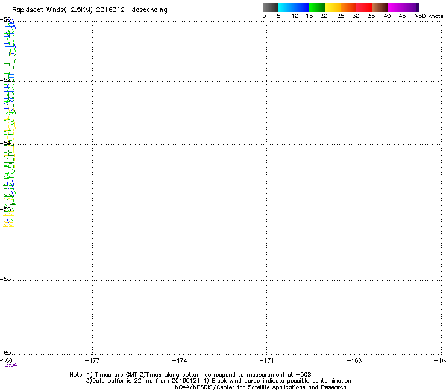Image resolution: width=446 pixels, height=391 pixels.
Task: Click the '-180' longitude axis label
Action: [x=6, y=360]
